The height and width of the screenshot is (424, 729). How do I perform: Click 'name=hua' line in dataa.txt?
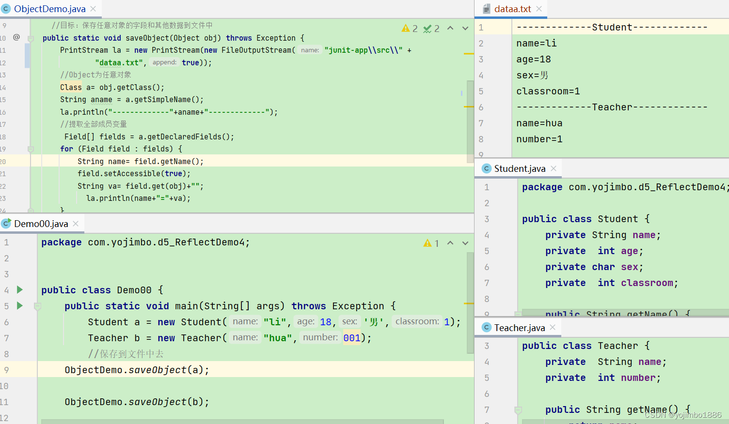click(539, 123)
